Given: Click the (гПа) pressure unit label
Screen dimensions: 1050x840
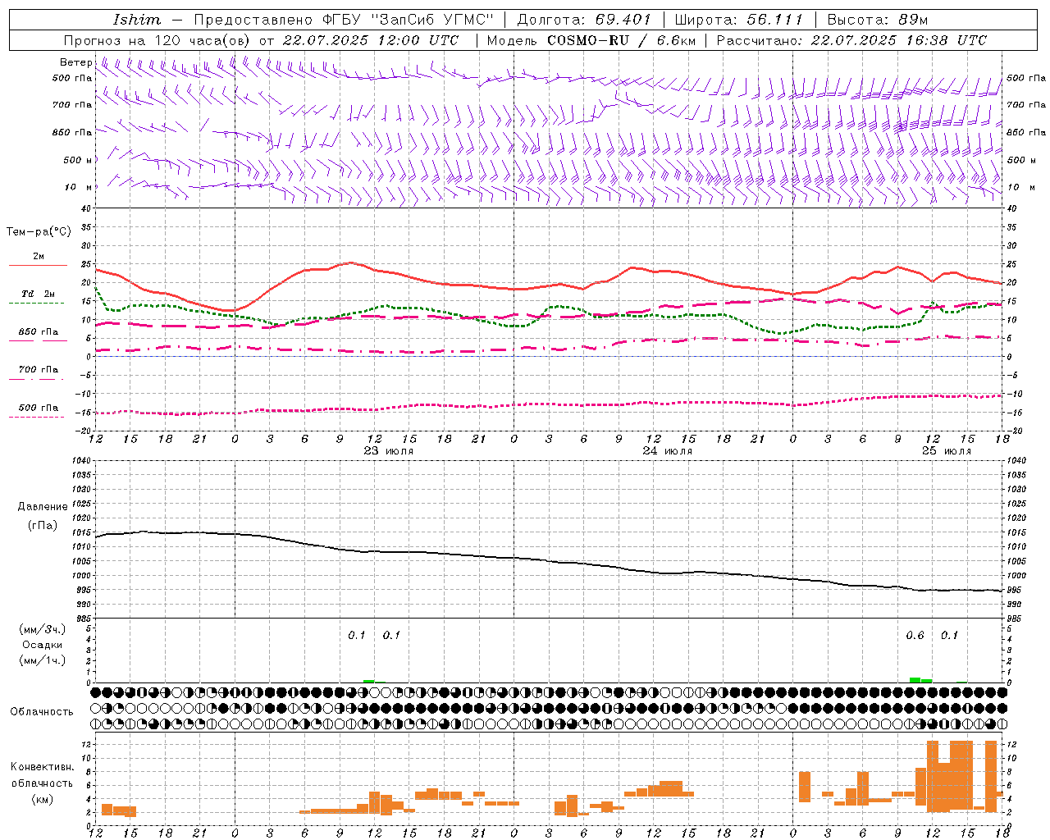Looking at the screenshot, I should [42, 526].
